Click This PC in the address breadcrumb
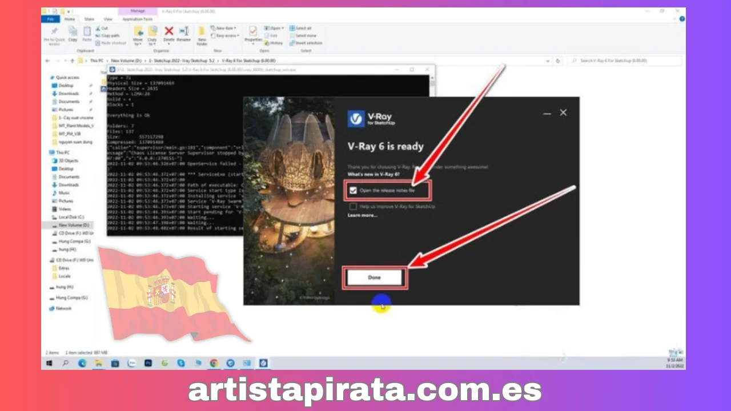This screenshot has width=731, height=411. pyautogui.click(x=97, y=61)
